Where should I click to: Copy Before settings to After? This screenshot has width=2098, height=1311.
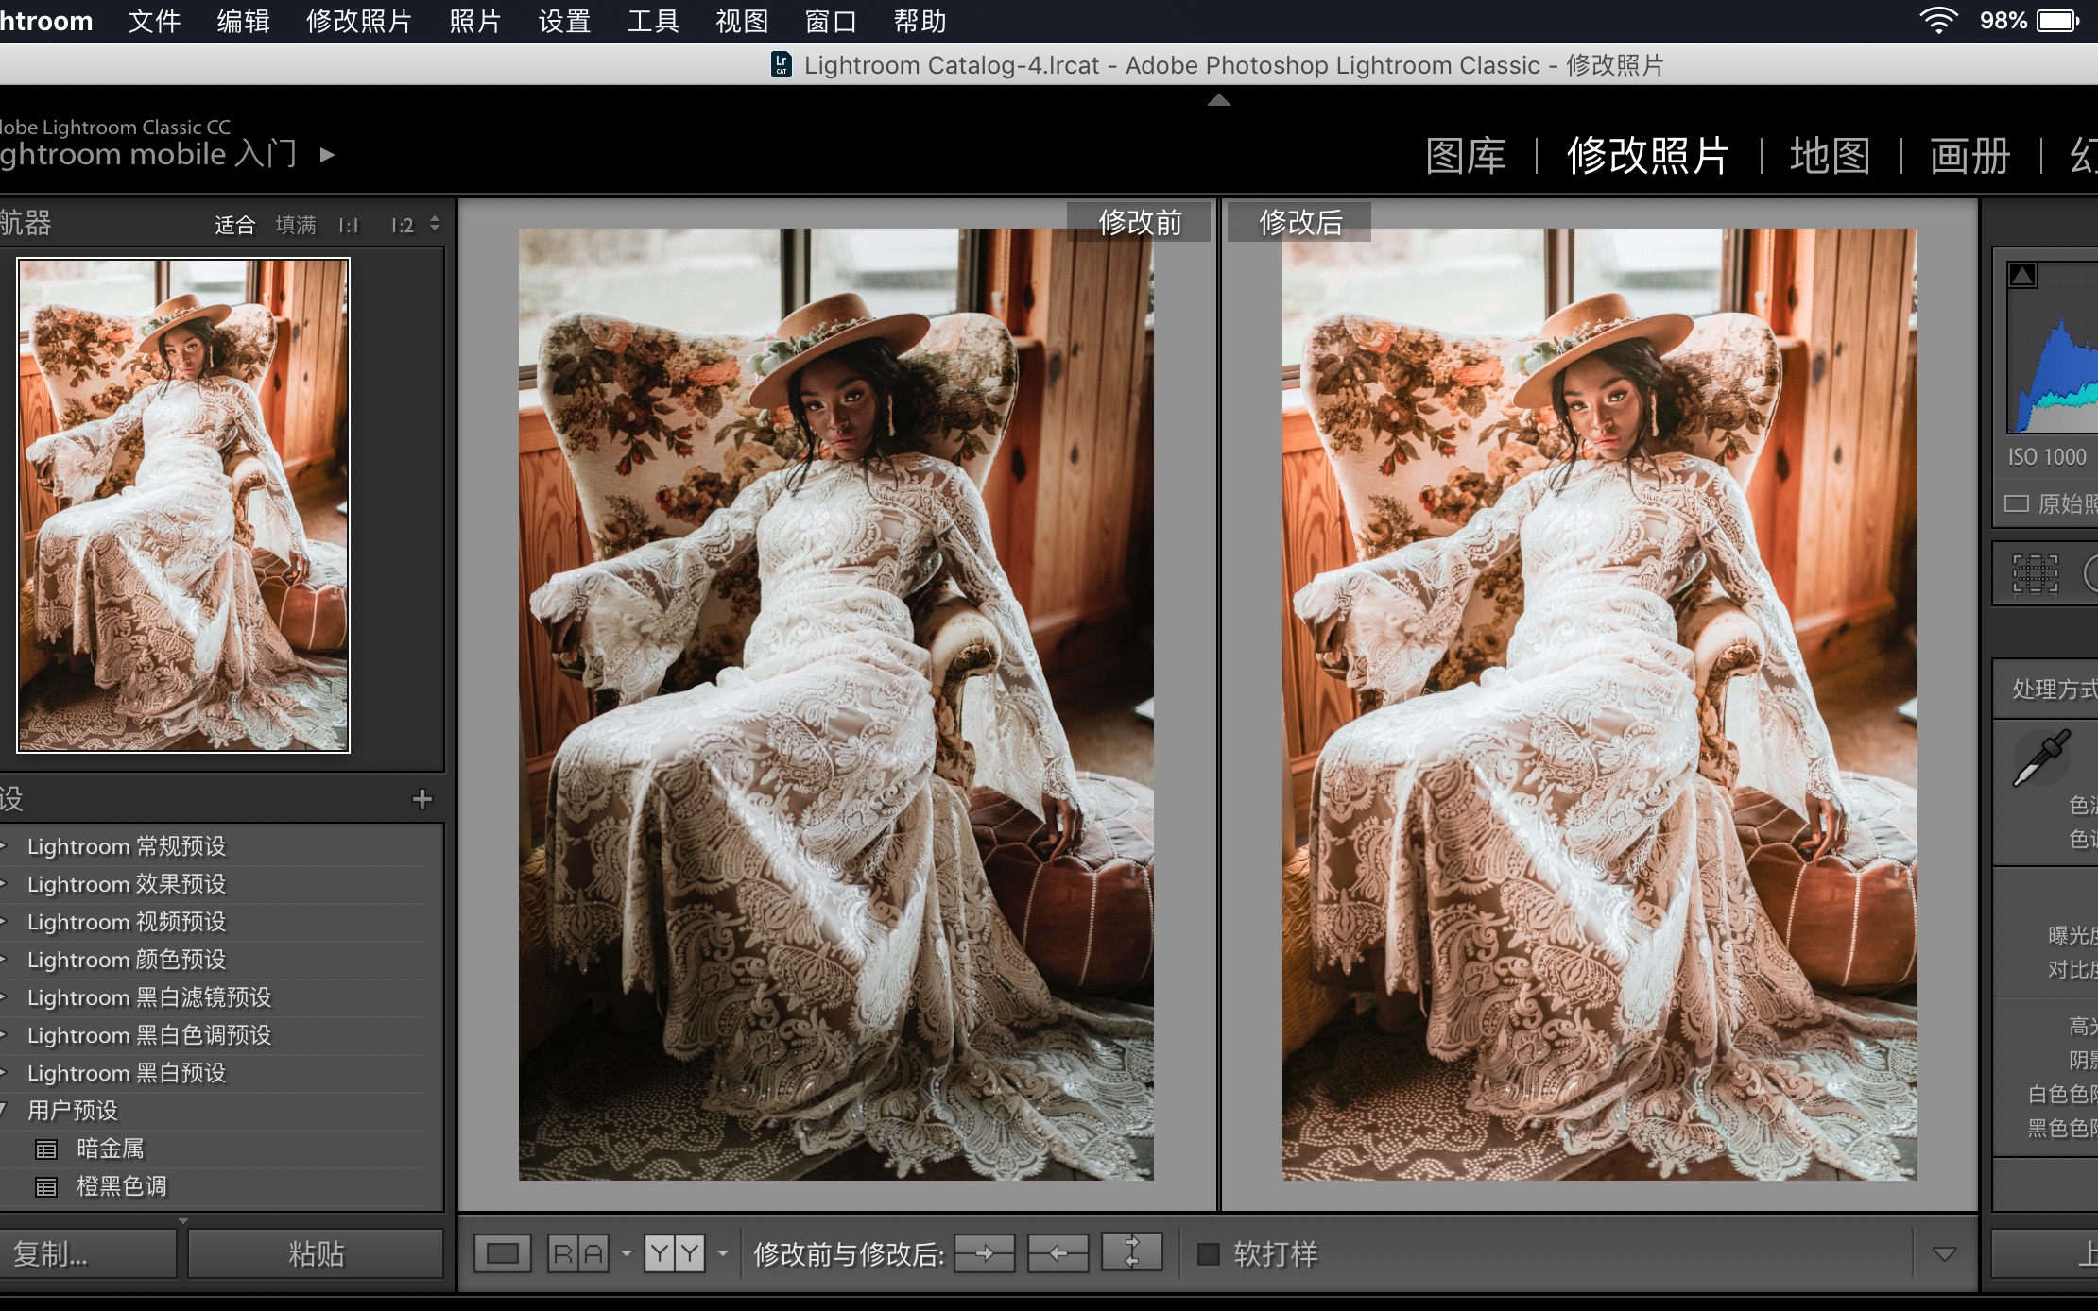click(x=984, y=1253)
